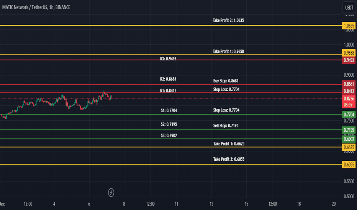Click the date label 20 on time axis
Screen dimensions: 357x210
[x=334, y=204]
